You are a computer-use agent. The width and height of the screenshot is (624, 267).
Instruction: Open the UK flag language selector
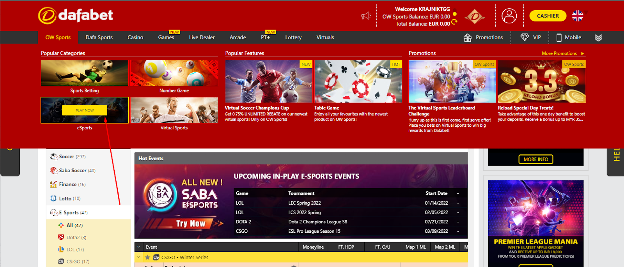click(x=578, y=16)
